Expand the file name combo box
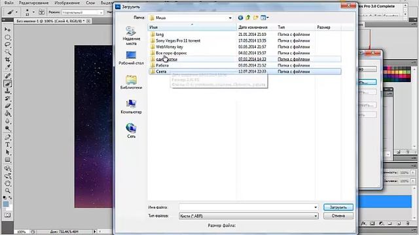 316,208
